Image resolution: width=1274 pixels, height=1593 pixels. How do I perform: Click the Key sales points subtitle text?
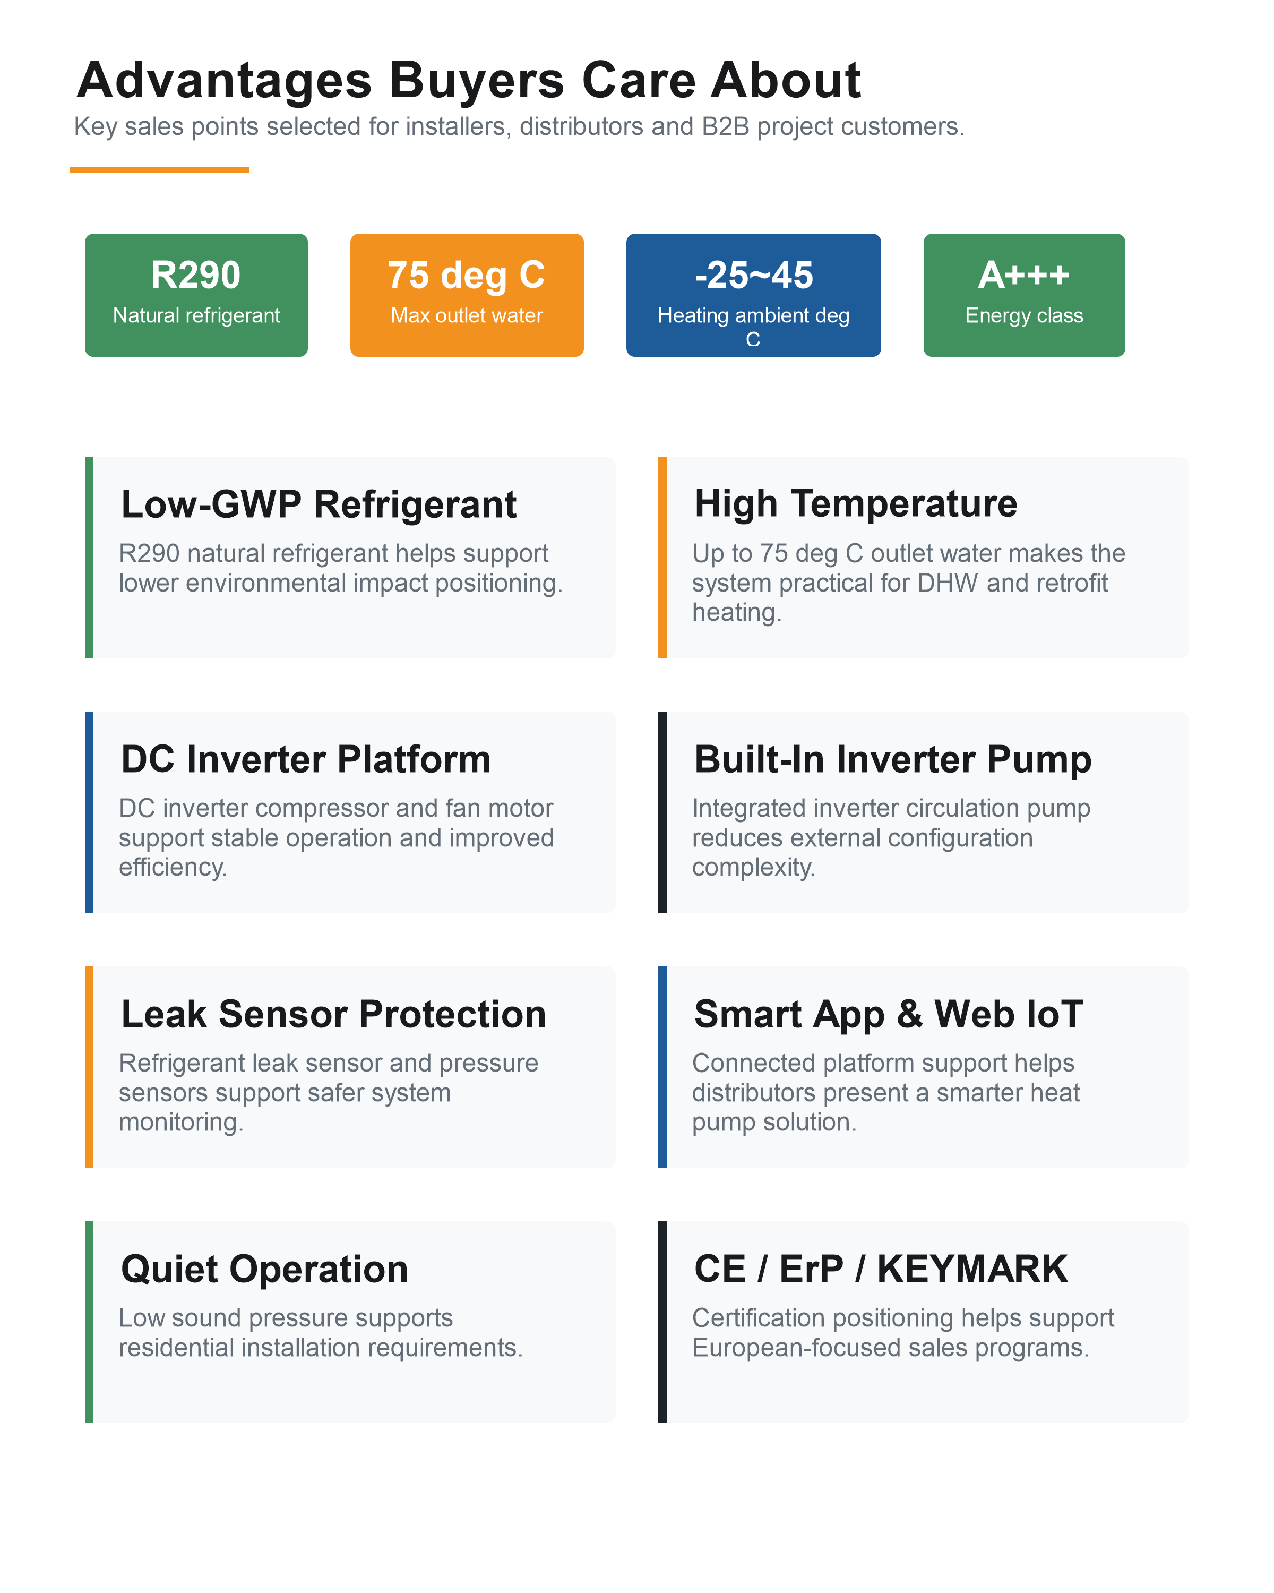point(519,127)
